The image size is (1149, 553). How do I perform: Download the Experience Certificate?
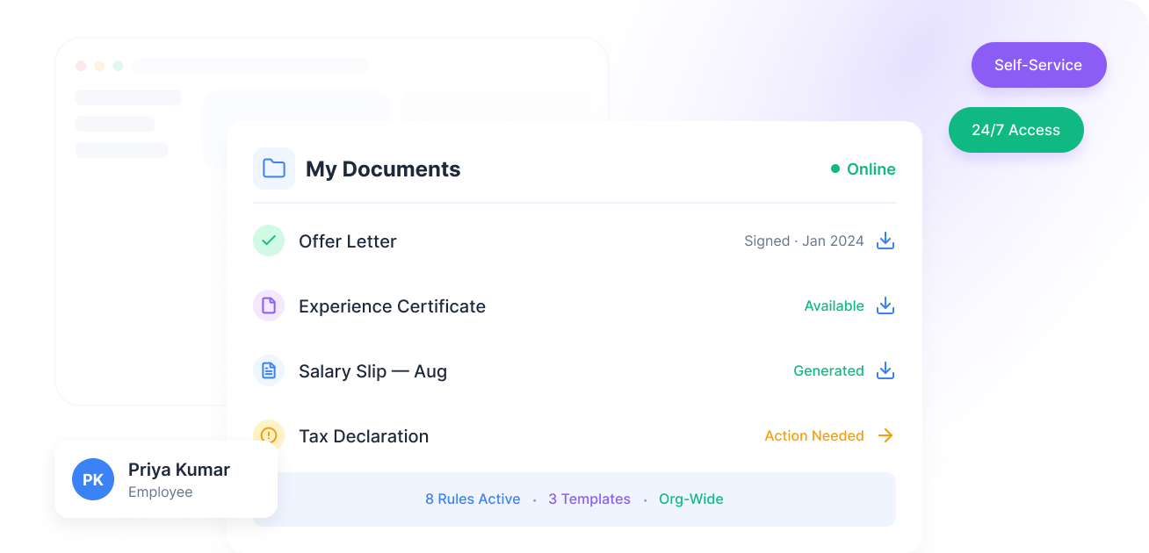coord(885,305)
